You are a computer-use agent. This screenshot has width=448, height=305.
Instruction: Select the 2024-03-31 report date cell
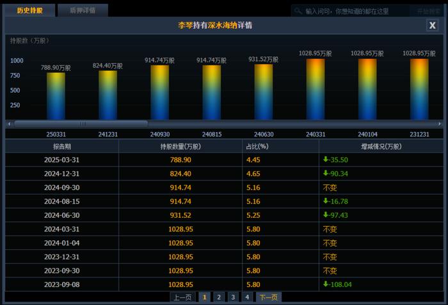pyautogui.click(x=61, y=229)
